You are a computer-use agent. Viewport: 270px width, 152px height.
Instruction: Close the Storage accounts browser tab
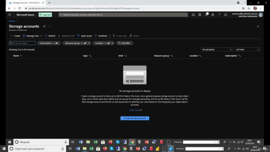pos(43,3)
